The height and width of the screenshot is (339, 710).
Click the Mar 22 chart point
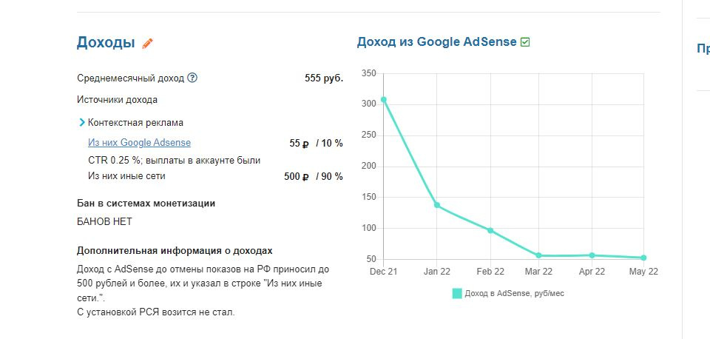[539, 256]
